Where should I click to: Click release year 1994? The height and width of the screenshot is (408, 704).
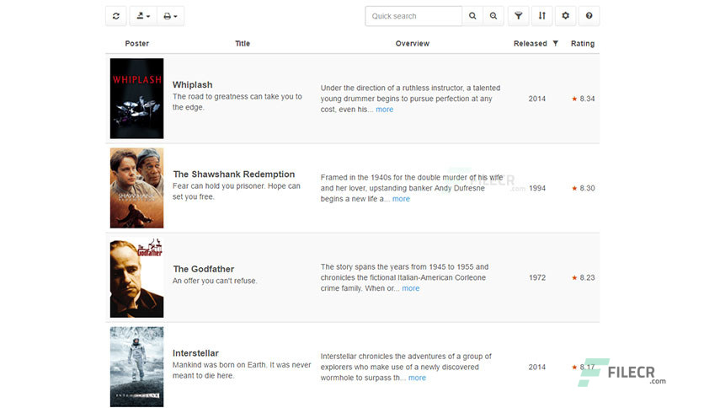(537, 188)
